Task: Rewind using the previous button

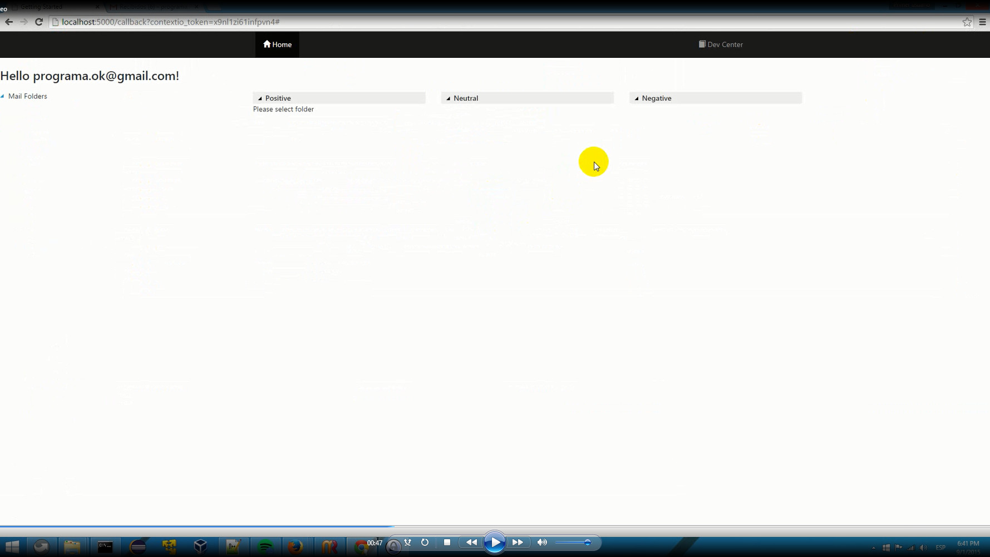Action: click(471, 543)
